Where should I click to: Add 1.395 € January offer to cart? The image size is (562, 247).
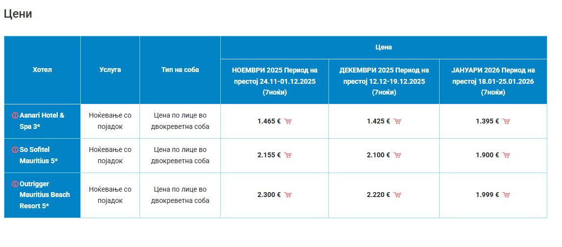(506, 121)
